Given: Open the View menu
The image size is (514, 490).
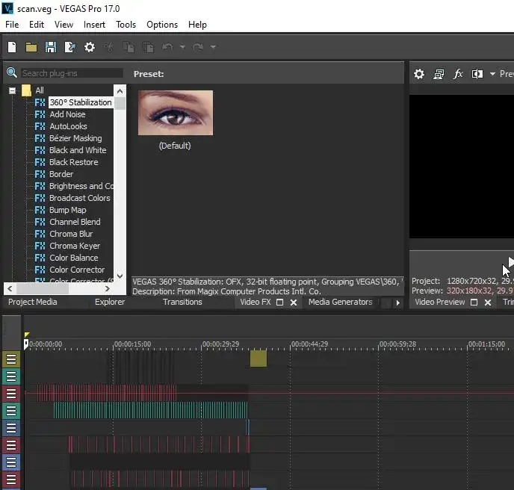Looking at the screenshot, I should click(x=64, y=25).
